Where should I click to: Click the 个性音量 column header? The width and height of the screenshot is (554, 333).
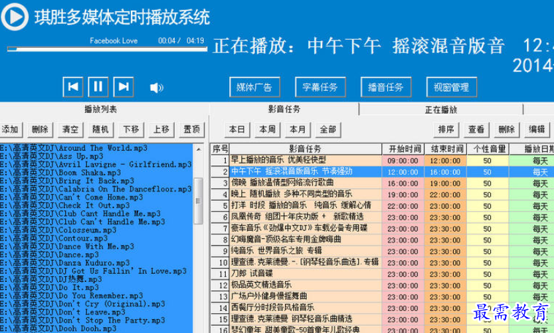click(488, 149)
